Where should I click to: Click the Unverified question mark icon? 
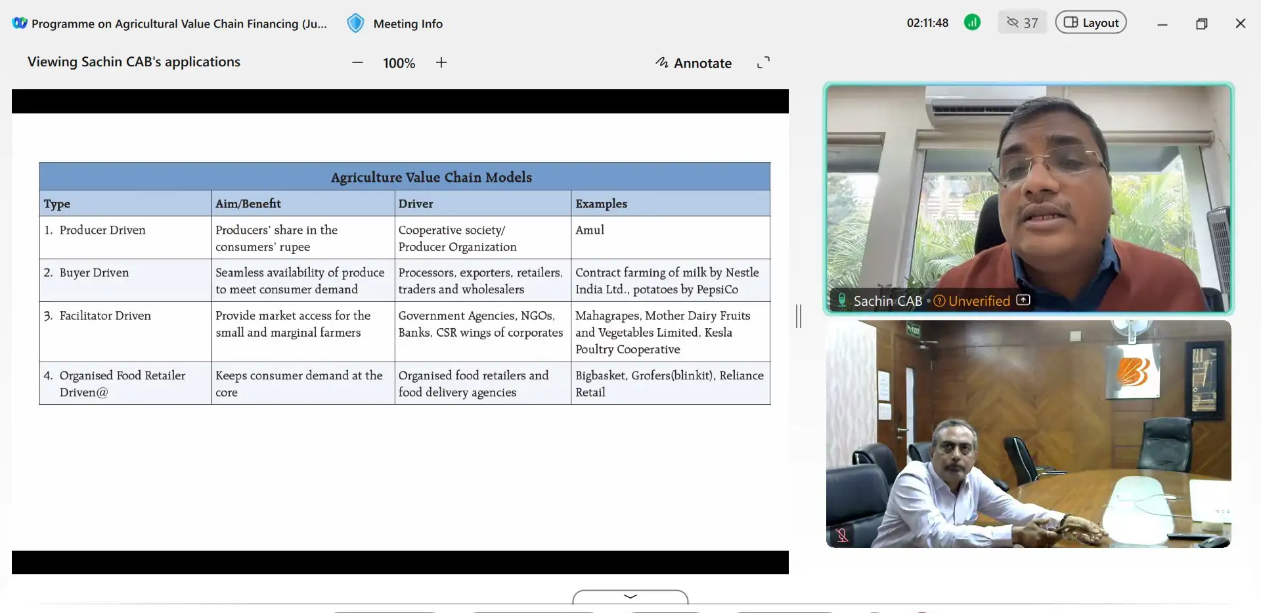(939, 301)
